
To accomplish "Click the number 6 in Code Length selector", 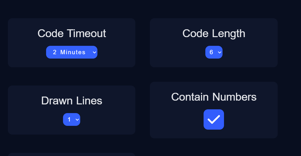I will (x=211, y=52).
